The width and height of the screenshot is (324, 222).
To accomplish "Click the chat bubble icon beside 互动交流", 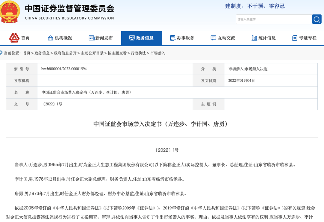I will coord(213,38).
